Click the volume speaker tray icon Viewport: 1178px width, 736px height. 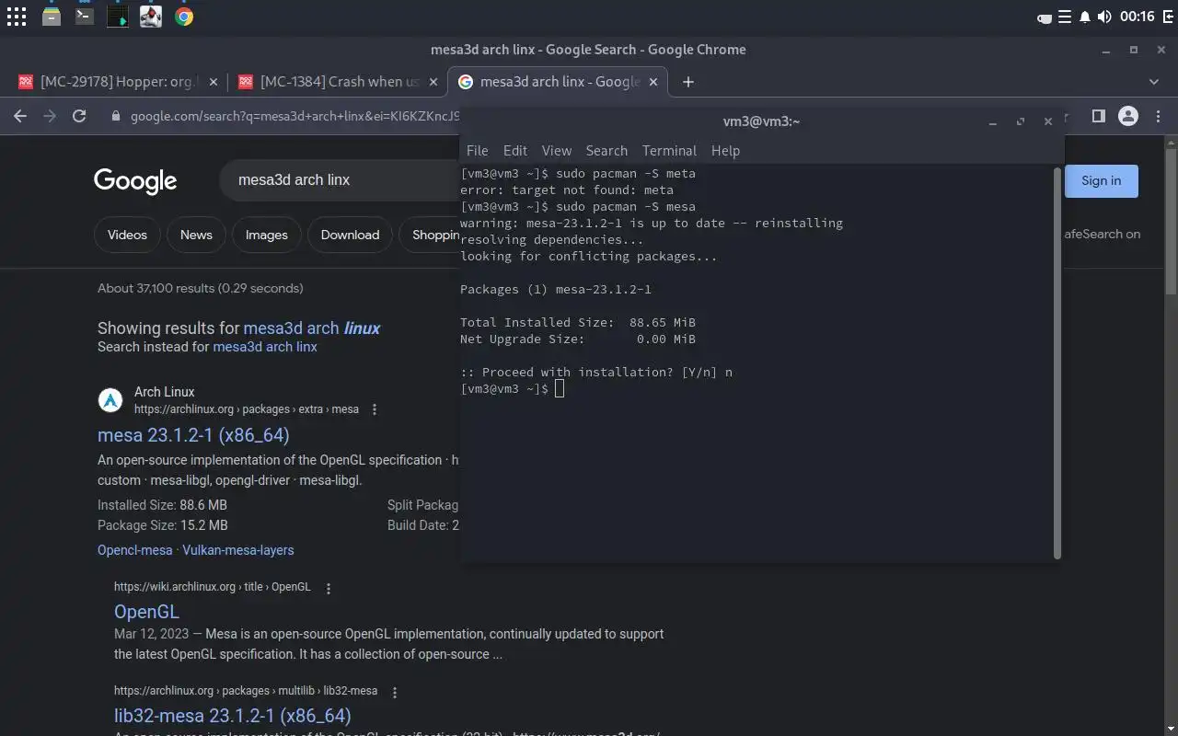pyautogui.click(x=1104, y=17)
